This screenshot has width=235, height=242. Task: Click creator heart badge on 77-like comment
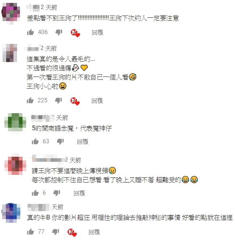pyautogui.click(x=72, y=233)
